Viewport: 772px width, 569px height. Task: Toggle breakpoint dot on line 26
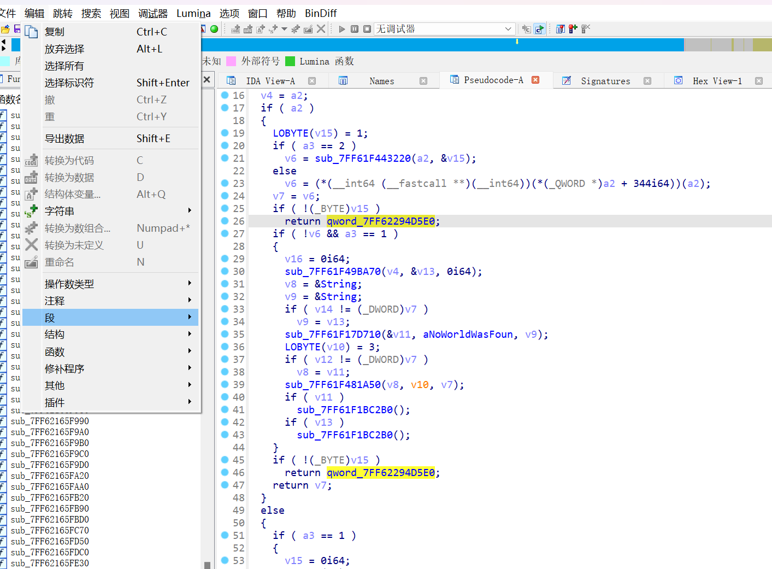(x=225, y=221)
